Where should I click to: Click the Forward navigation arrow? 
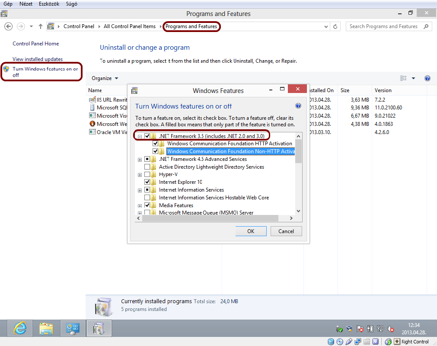[x=21, y=26]
